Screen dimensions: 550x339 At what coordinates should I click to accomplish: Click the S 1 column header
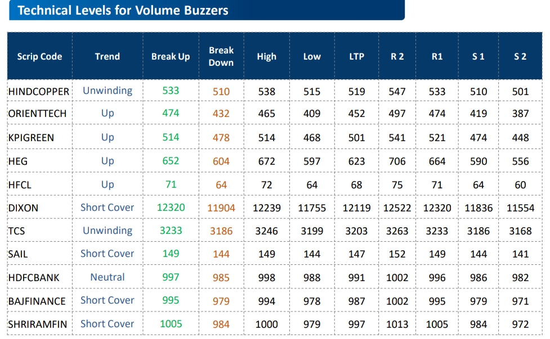click(x=478, y=56)
